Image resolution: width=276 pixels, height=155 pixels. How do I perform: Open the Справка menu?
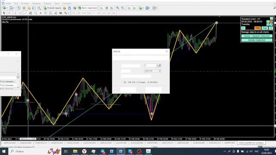pos(67,3)
